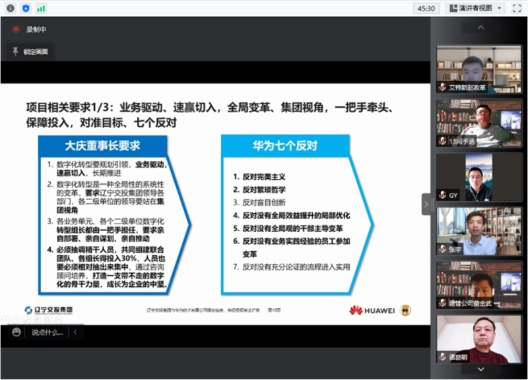Click the slide zoom magnifier control

48,319
